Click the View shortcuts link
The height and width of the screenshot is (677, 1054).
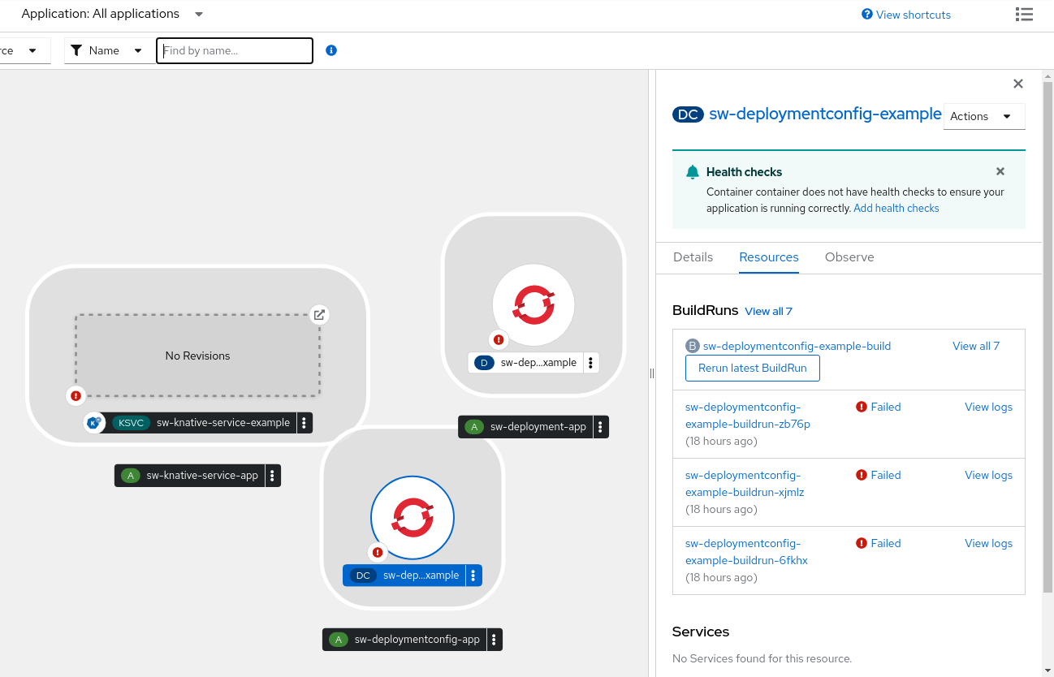point(906,15)
